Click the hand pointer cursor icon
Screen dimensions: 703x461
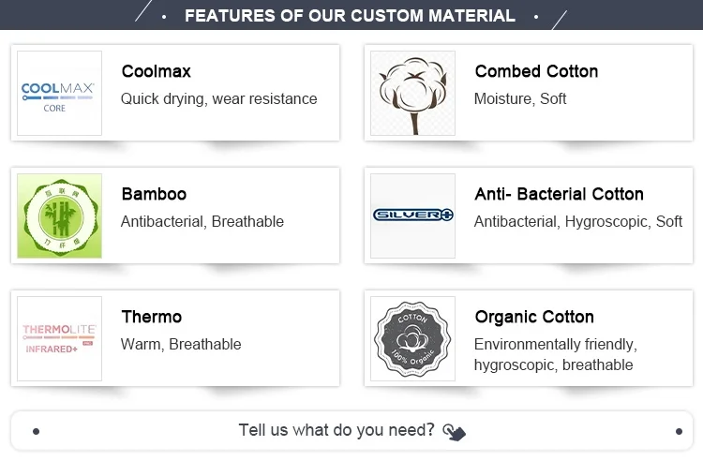point(454,432)
